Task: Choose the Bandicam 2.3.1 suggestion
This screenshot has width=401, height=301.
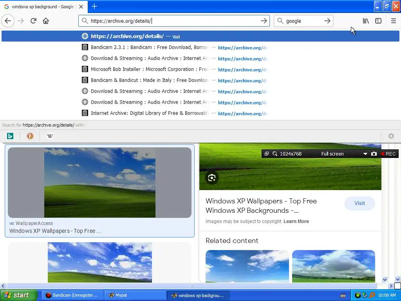Action: [x=200, y=47]
